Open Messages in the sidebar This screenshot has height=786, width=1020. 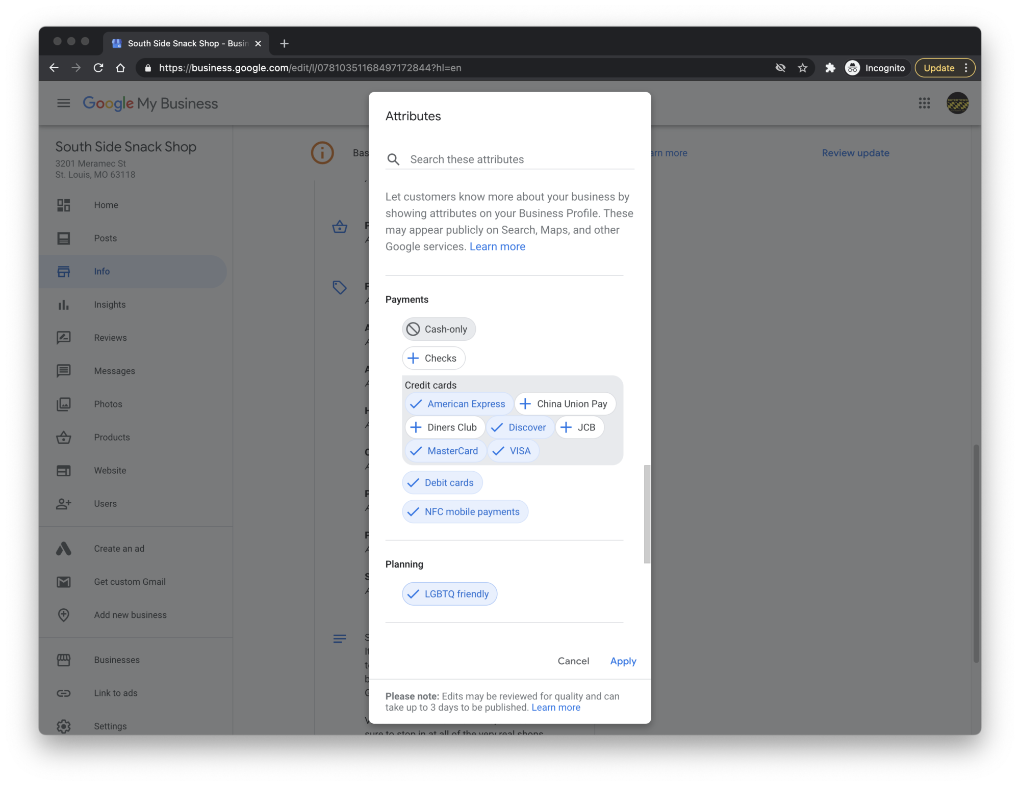pyautogui.click(x=114, y=371)
